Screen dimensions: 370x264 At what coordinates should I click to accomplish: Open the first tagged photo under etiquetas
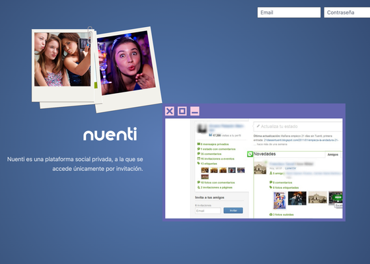[205, 170]
